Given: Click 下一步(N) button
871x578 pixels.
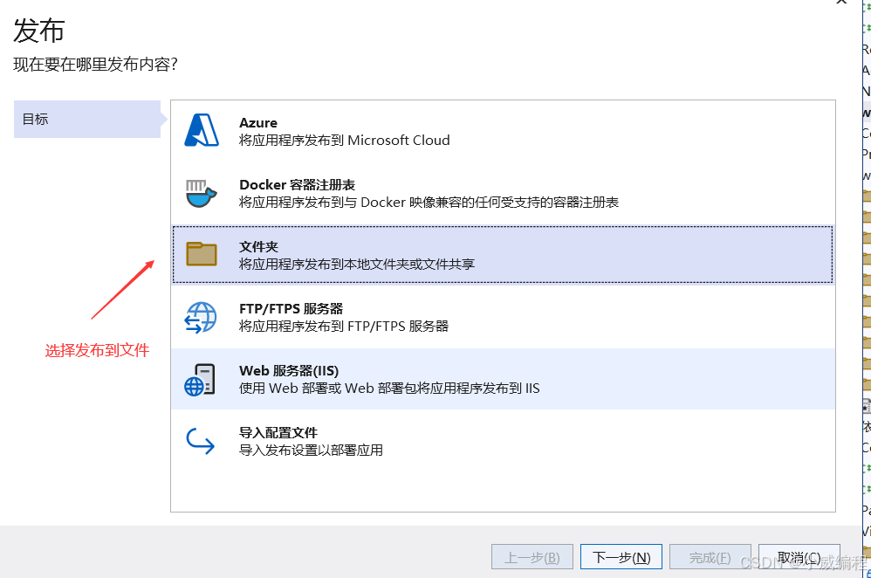Looking at the screenshot, I should [621, 557].
